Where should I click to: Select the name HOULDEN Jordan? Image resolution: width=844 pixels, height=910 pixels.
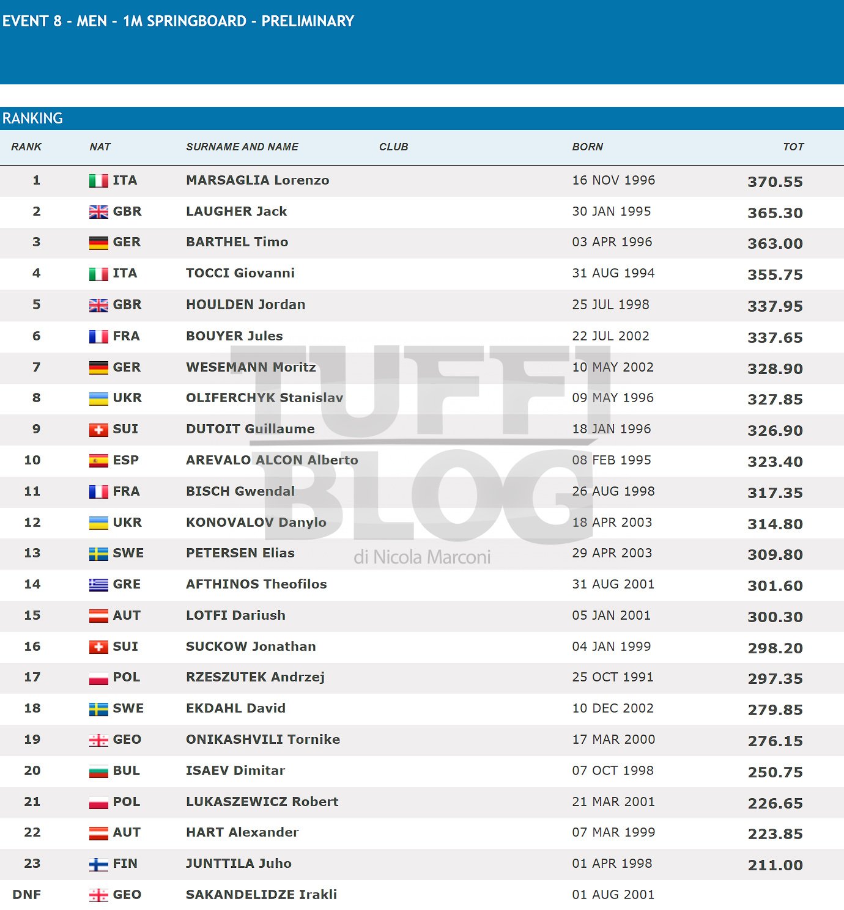[245, 304]
